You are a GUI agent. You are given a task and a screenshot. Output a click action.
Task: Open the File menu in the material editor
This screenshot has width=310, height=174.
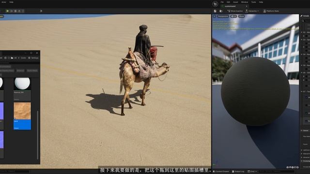[x=222, y=2]
